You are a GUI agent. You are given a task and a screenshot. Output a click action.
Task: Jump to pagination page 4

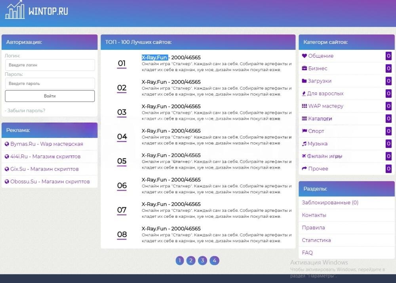point(214,260)
